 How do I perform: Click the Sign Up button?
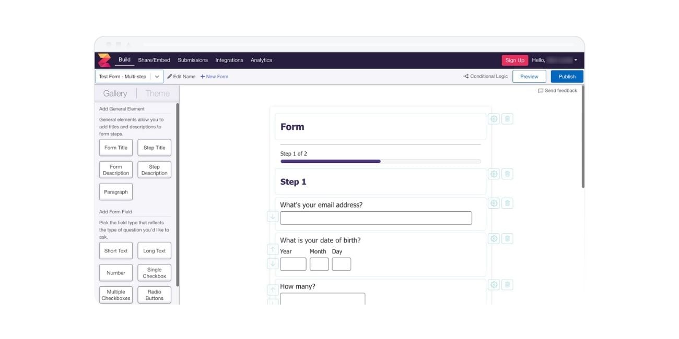[x=514, y=60]
